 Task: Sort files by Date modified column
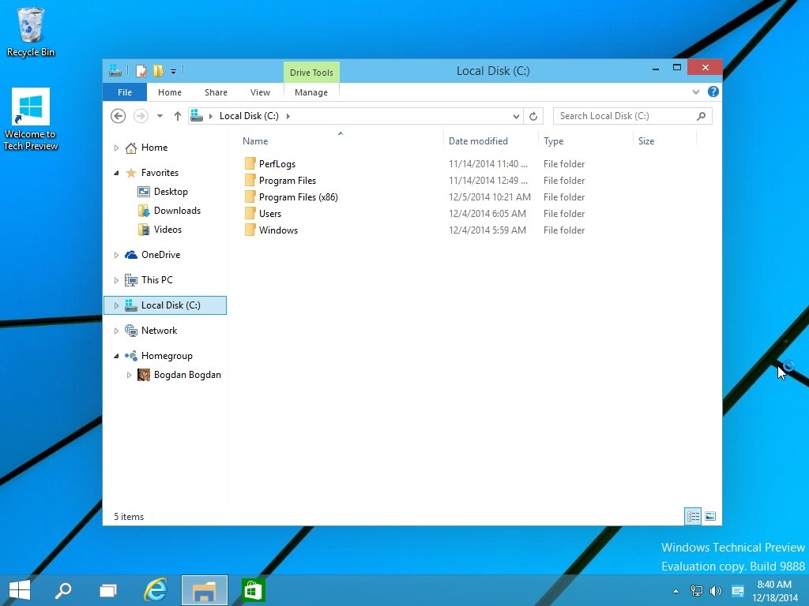pos(478,141)
